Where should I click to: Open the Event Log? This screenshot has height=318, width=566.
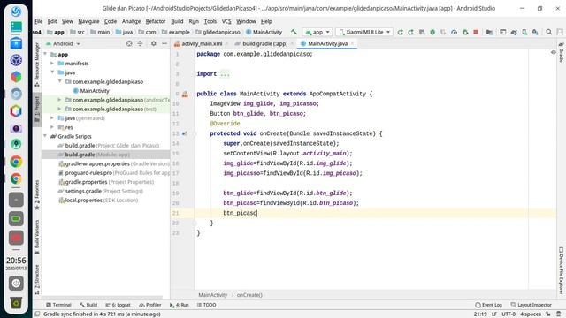[489, 305]
